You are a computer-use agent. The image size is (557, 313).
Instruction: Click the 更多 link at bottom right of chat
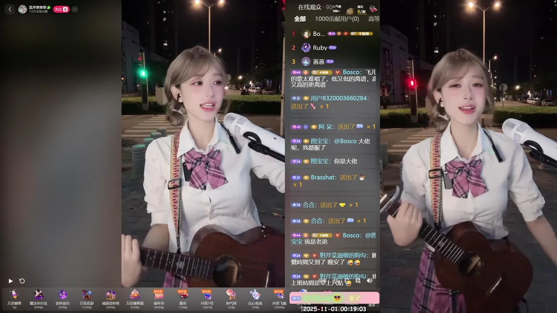pos(372,305)
